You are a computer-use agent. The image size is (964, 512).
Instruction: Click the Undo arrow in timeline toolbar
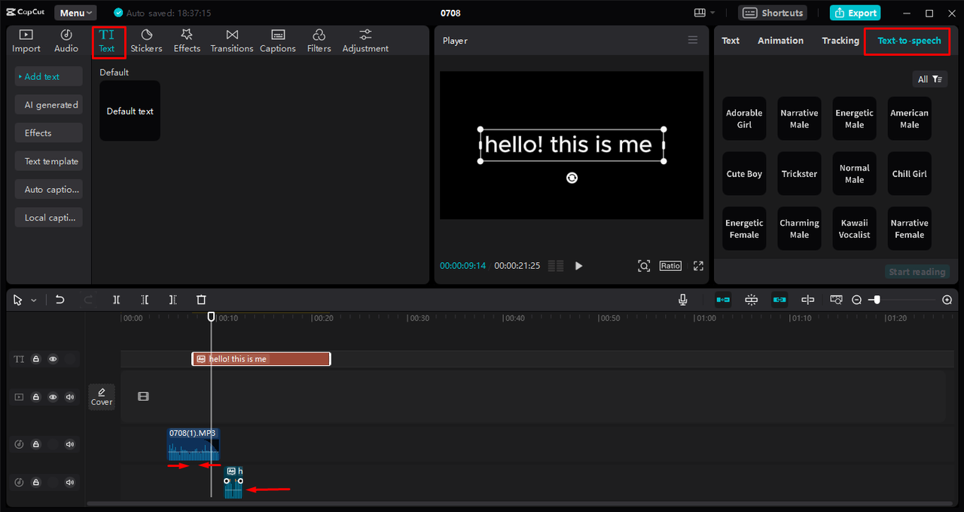tap(60, 300)
